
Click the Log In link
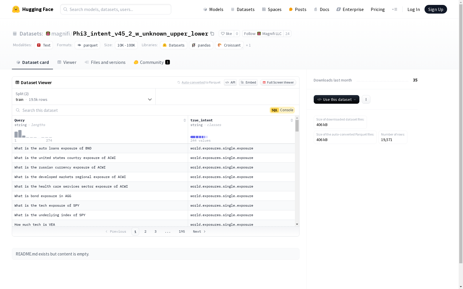[414, 9]
